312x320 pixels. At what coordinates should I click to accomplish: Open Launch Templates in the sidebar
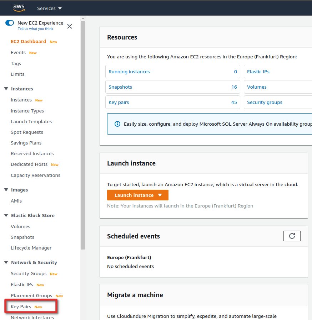(31, 121)
